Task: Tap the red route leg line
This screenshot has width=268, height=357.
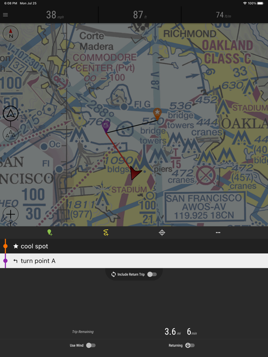Action: coord(119,151)
